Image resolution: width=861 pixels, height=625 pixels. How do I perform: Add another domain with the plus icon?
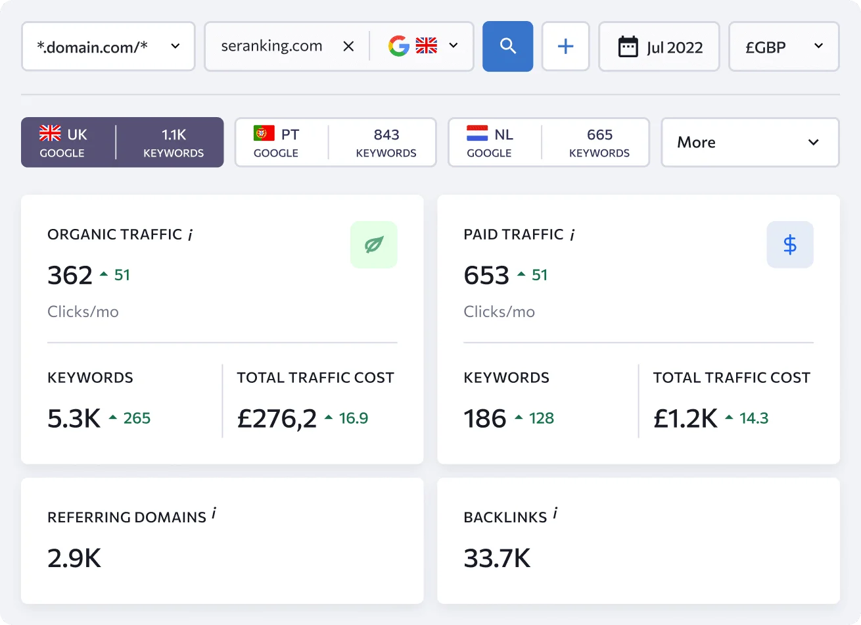[565, 46]
